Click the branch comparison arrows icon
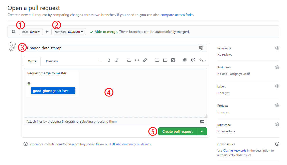 pos(13,31)
